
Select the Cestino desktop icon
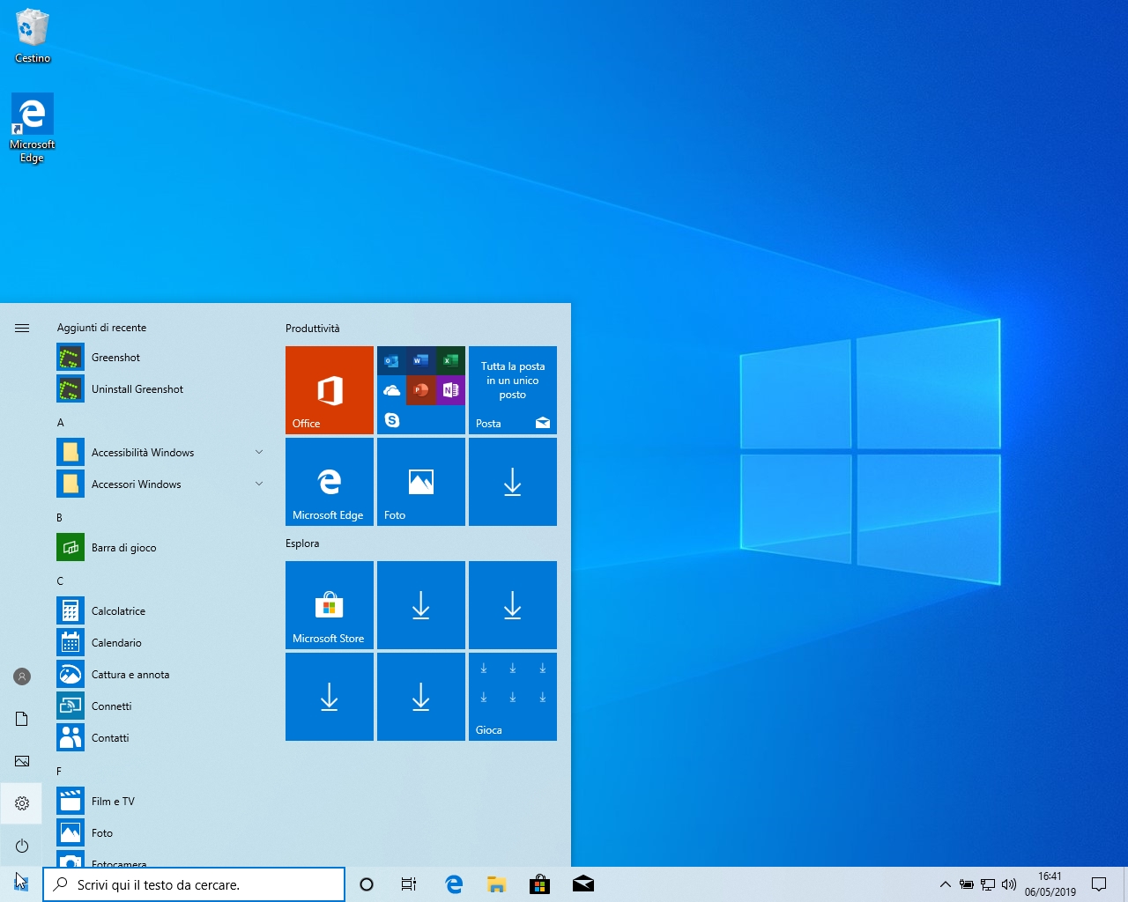pyautogui.click(x=33, y=36)
